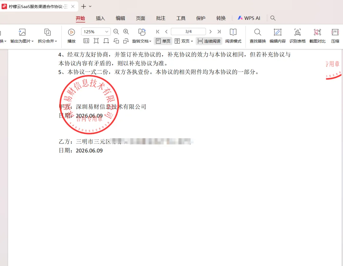Toggle 双页 two-page view

182,41
